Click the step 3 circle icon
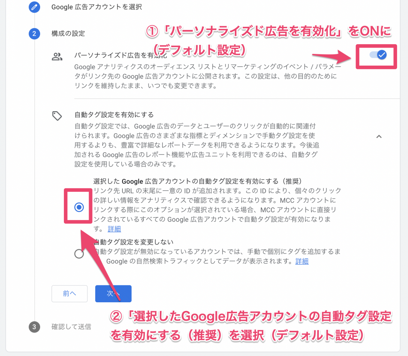Image resolution: width=408 pixels, height=356 pixels. 34,327
